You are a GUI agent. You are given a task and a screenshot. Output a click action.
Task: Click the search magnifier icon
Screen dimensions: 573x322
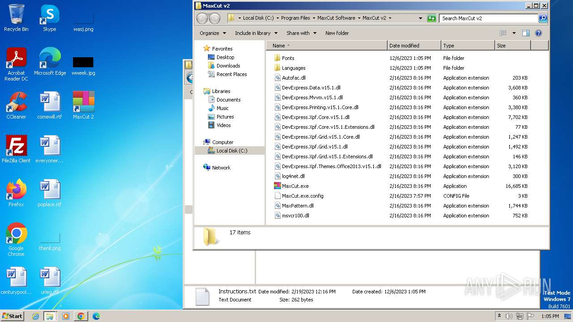543,18
